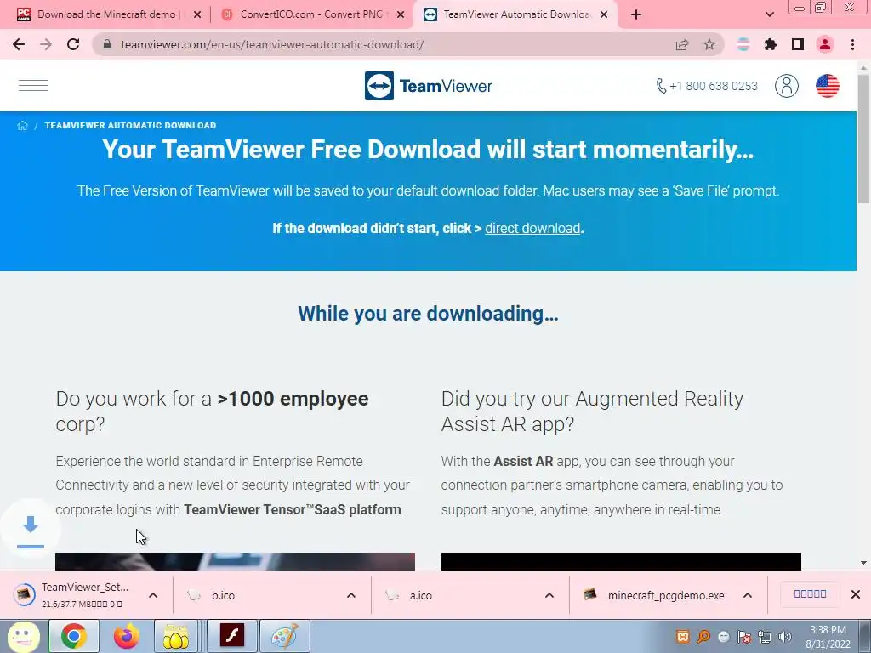The image size is (871, 653).
Task: Change region via the US flag
Action: tap(827, 86)
